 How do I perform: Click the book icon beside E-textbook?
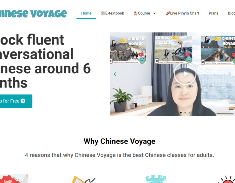tap(103, 13)
